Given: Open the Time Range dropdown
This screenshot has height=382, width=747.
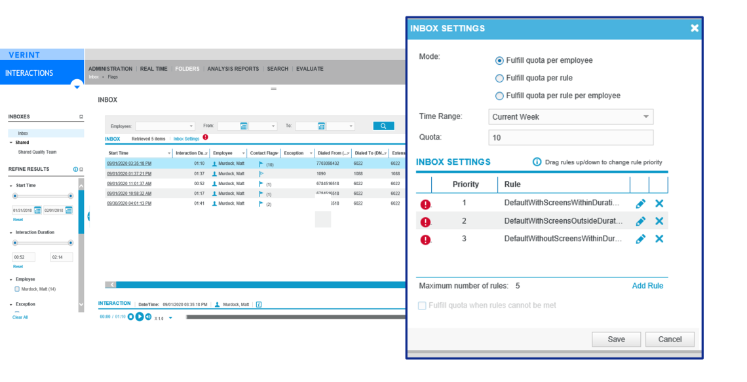Looking at the screenshot, I should tap(571, 117).
